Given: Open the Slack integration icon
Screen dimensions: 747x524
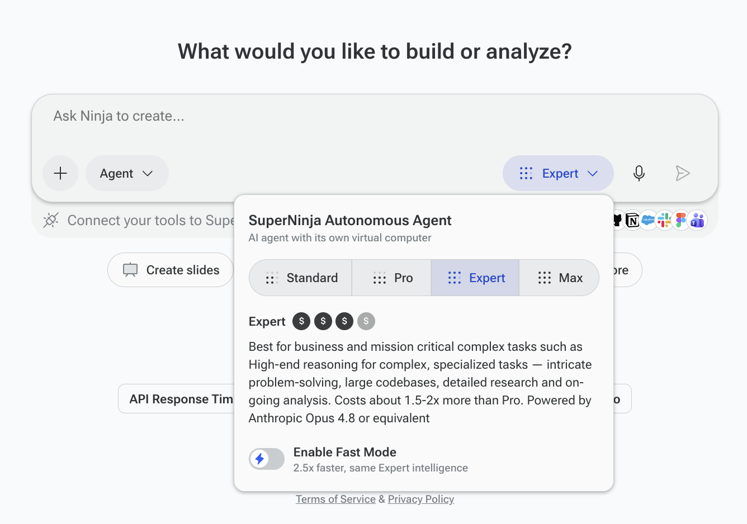Looking at the screenshot, I should 664,220.
